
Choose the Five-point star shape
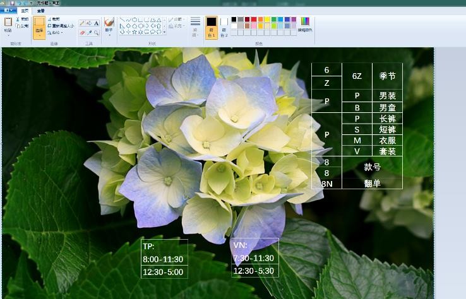click(x=134, y=32)
